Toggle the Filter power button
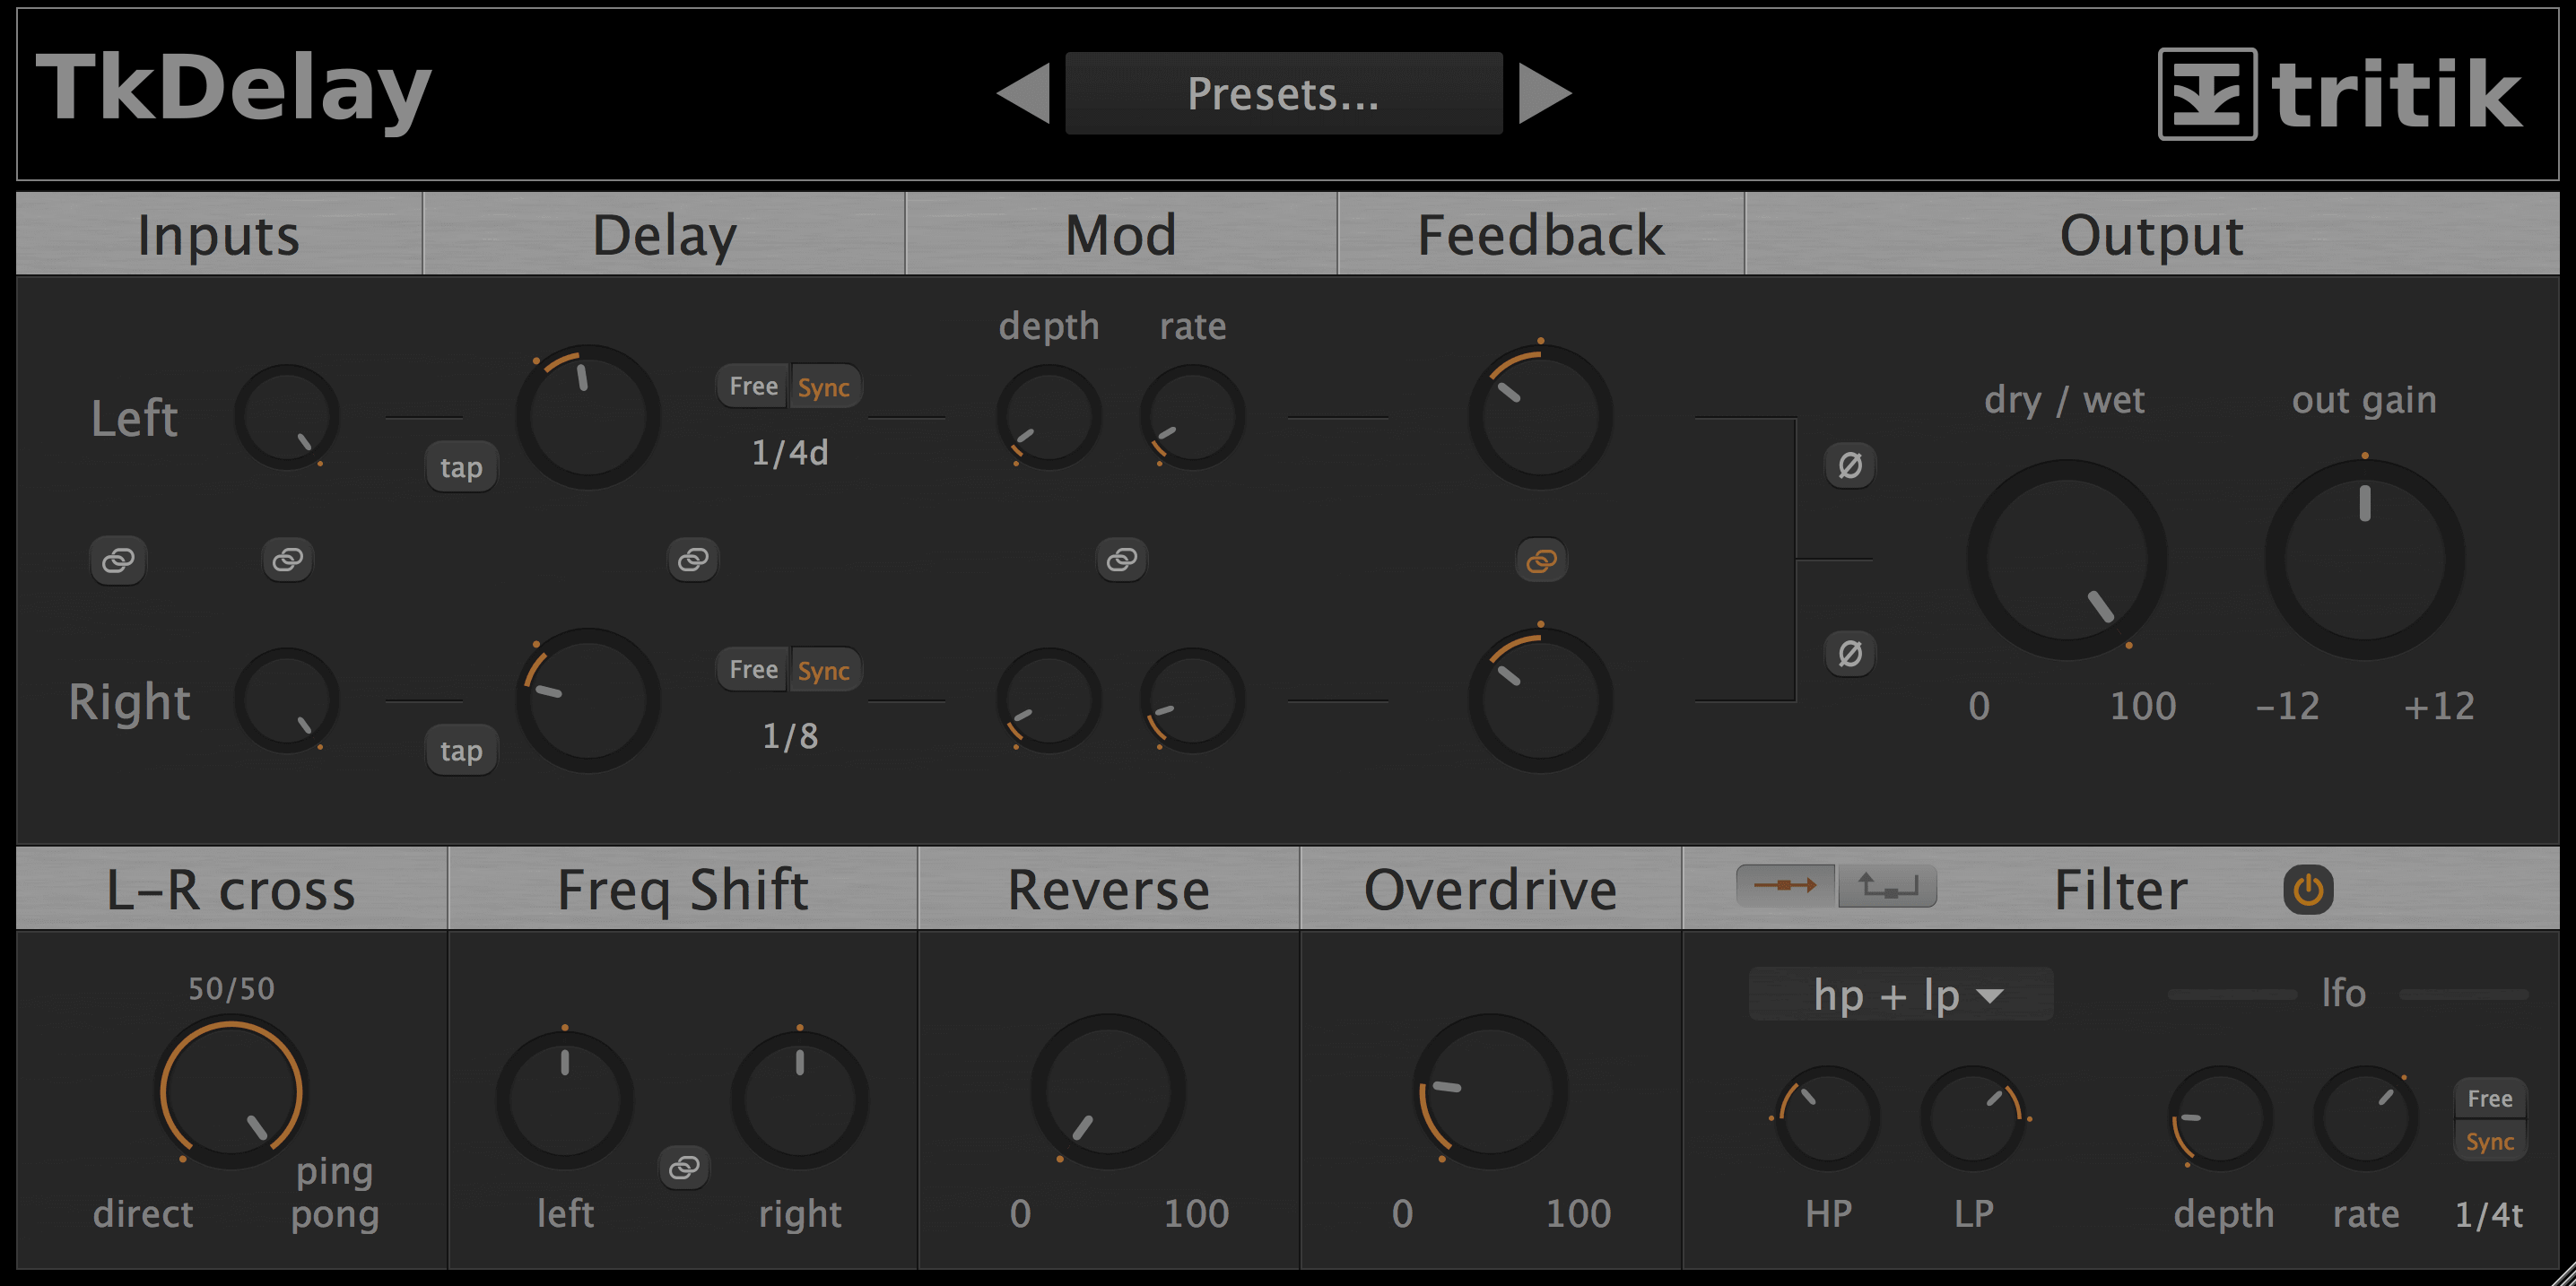 (x=2308, y=889)
